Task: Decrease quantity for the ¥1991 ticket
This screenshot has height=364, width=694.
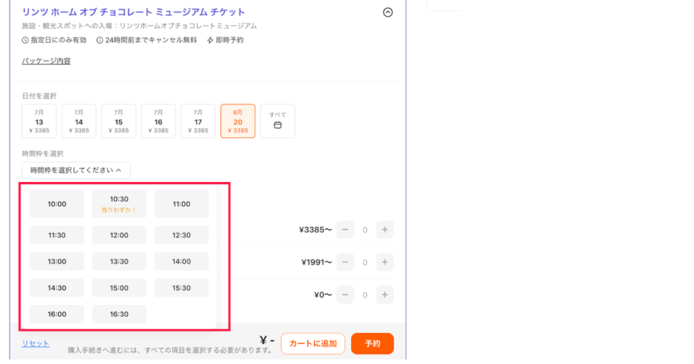Action: [x=345, y=263]
